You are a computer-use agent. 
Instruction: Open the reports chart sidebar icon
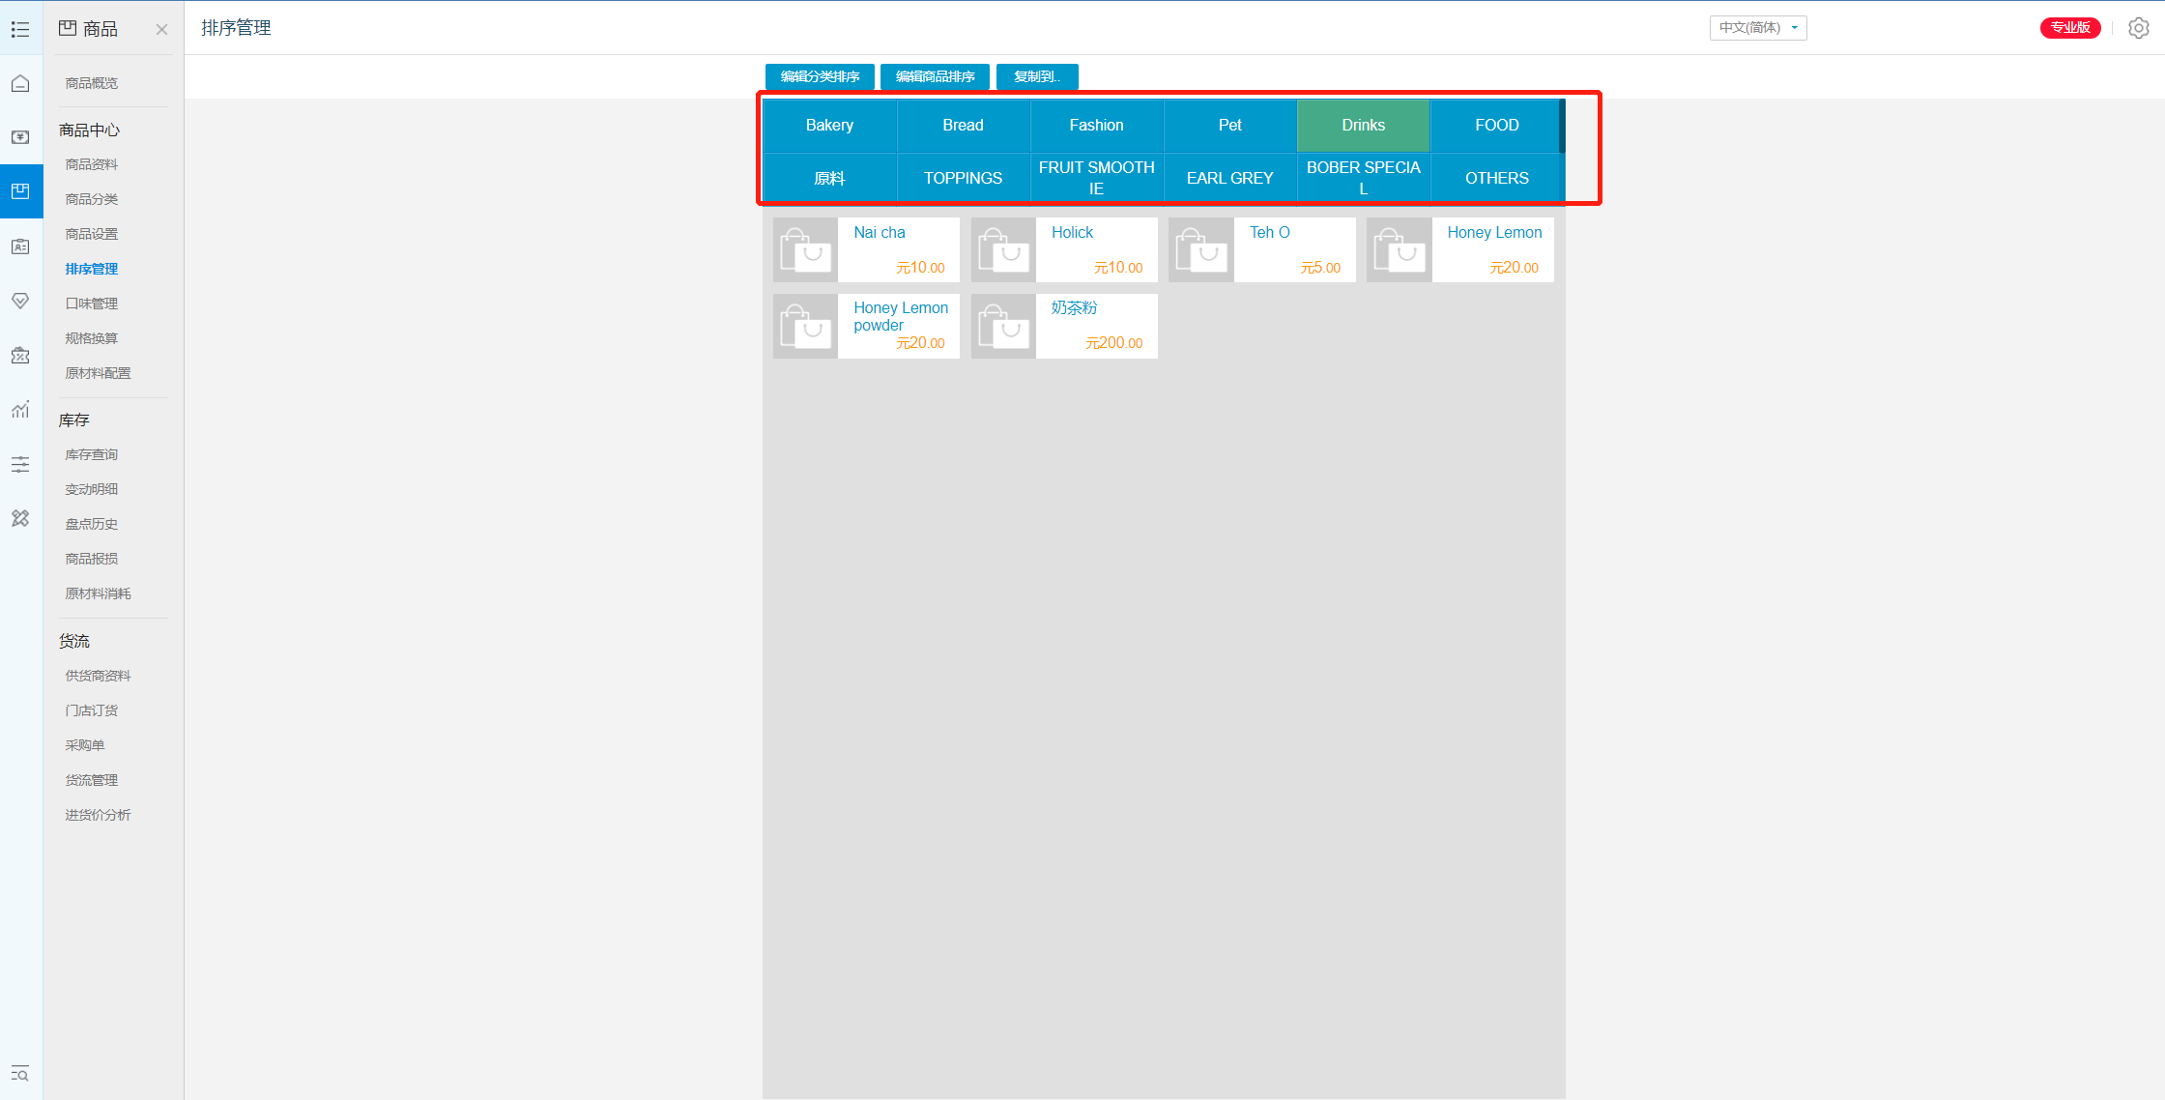pos(20,410)
